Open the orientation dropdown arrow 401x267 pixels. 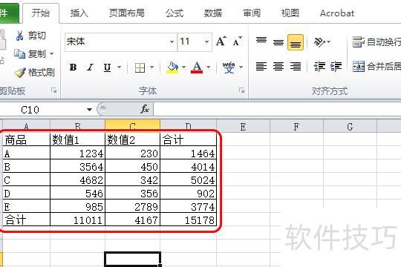(x=329, y=42)
